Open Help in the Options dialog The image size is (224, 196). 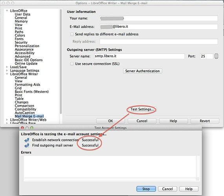pyautogui.click(x=173, y=121)
